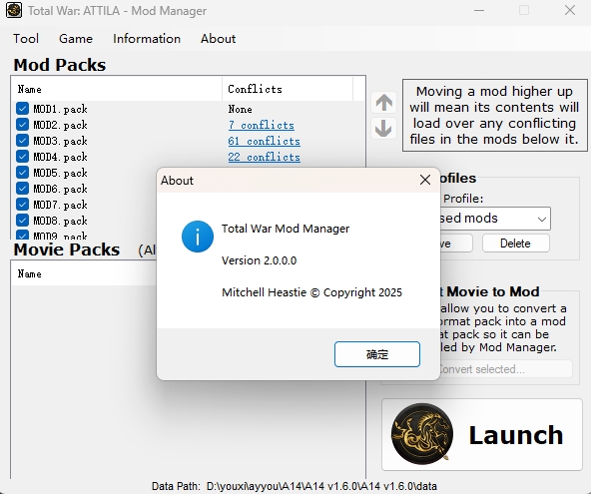Toggle MOD3.pack checkbox

22,140
